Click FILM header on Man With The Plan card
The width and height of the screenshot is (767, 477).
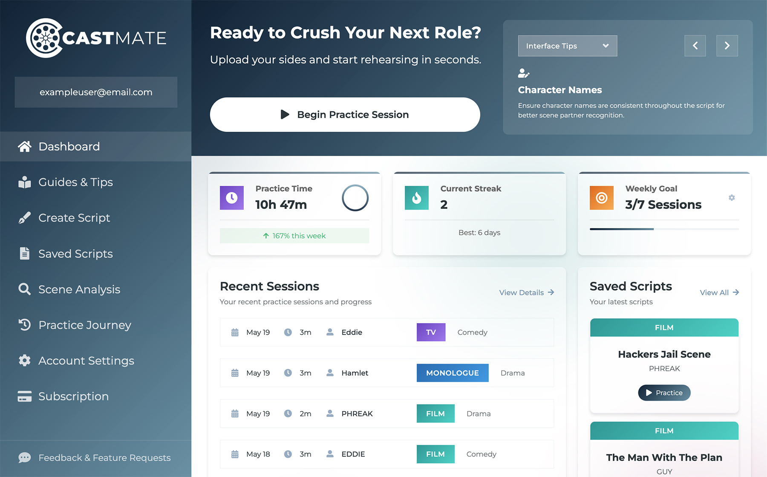point(664,431)
